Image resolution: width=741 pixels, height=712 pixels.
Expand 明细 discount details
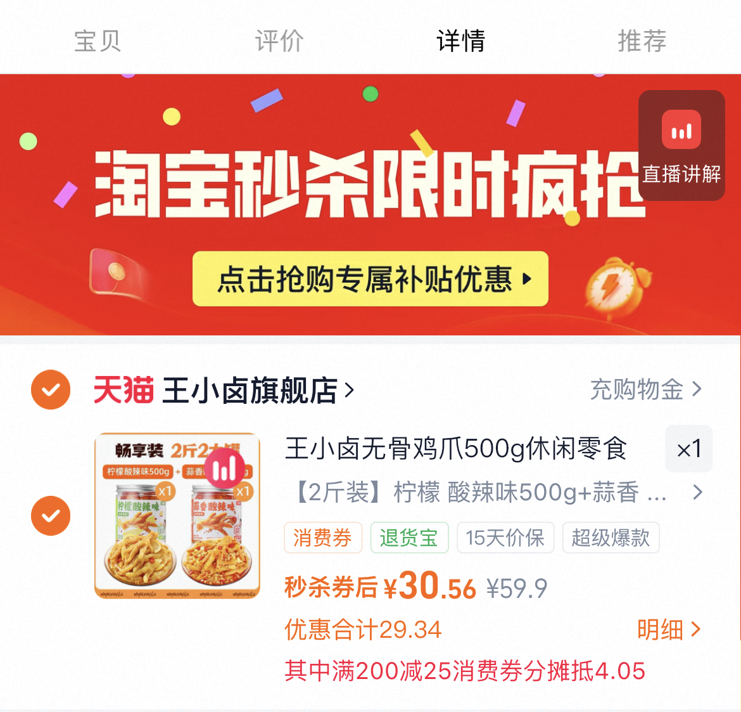click(668, 630)
